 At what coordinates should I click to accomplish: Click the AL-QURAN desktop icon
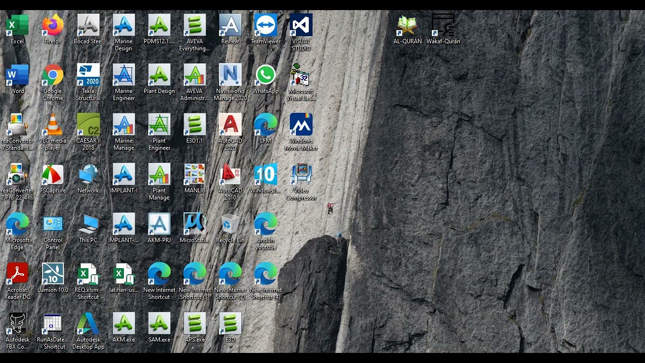pyautogui.click(x=408, y=25)
